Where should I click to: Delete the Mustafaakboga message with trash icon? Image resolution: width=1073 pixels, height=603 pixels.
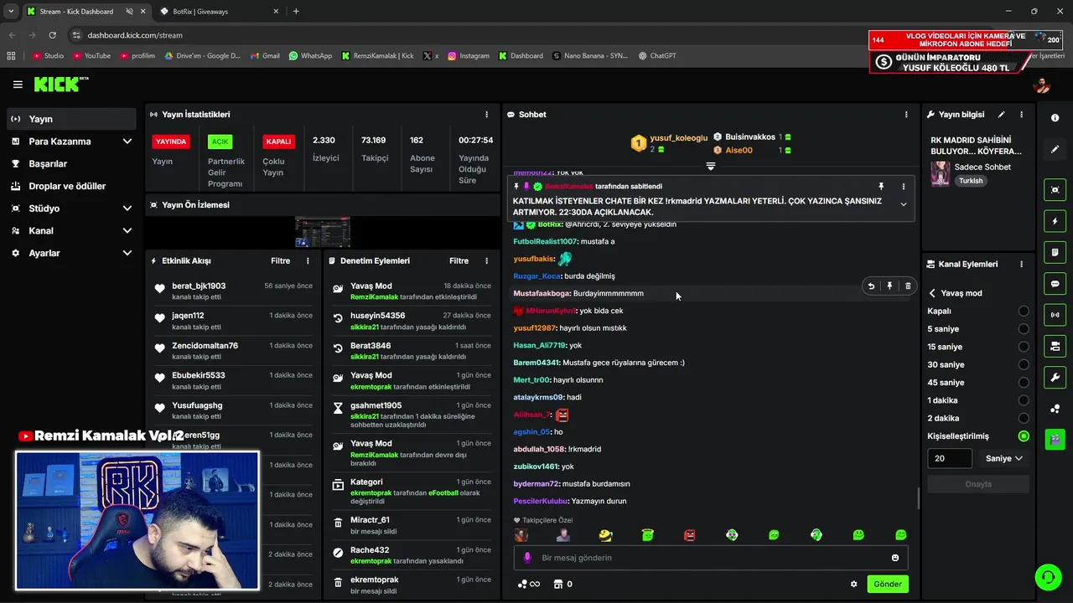click(908, 286)
